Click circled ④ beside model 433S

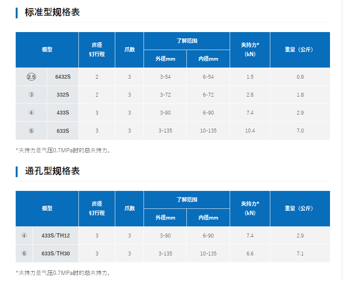[x=31, y=113]
